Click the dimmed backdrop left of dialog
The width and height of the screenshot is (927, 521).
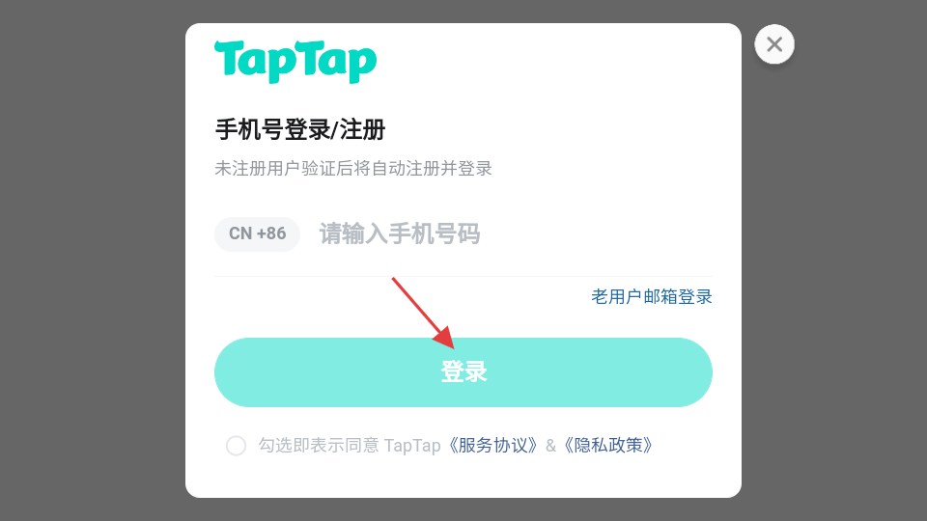[93, 260]
